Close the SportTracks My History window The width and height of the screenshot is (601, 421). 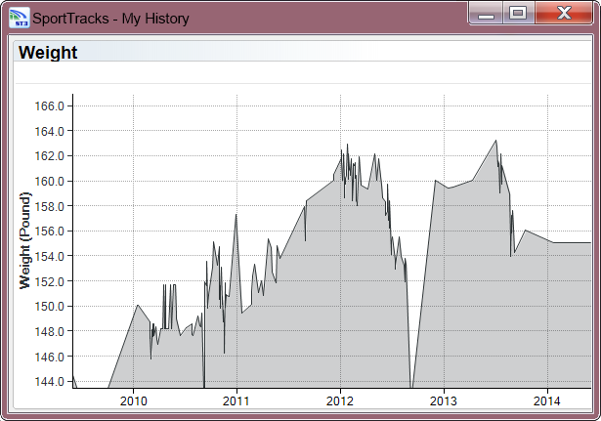(564, 14)
